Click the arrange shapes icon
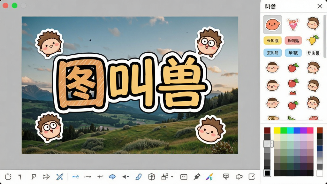This screenshot has width=327, height=184. pyautogui.click(x=164, y=177)
